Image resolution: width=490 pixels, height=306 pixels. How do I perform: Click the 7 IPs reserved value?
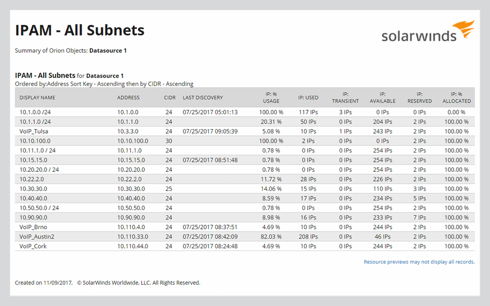pos(419,218)
